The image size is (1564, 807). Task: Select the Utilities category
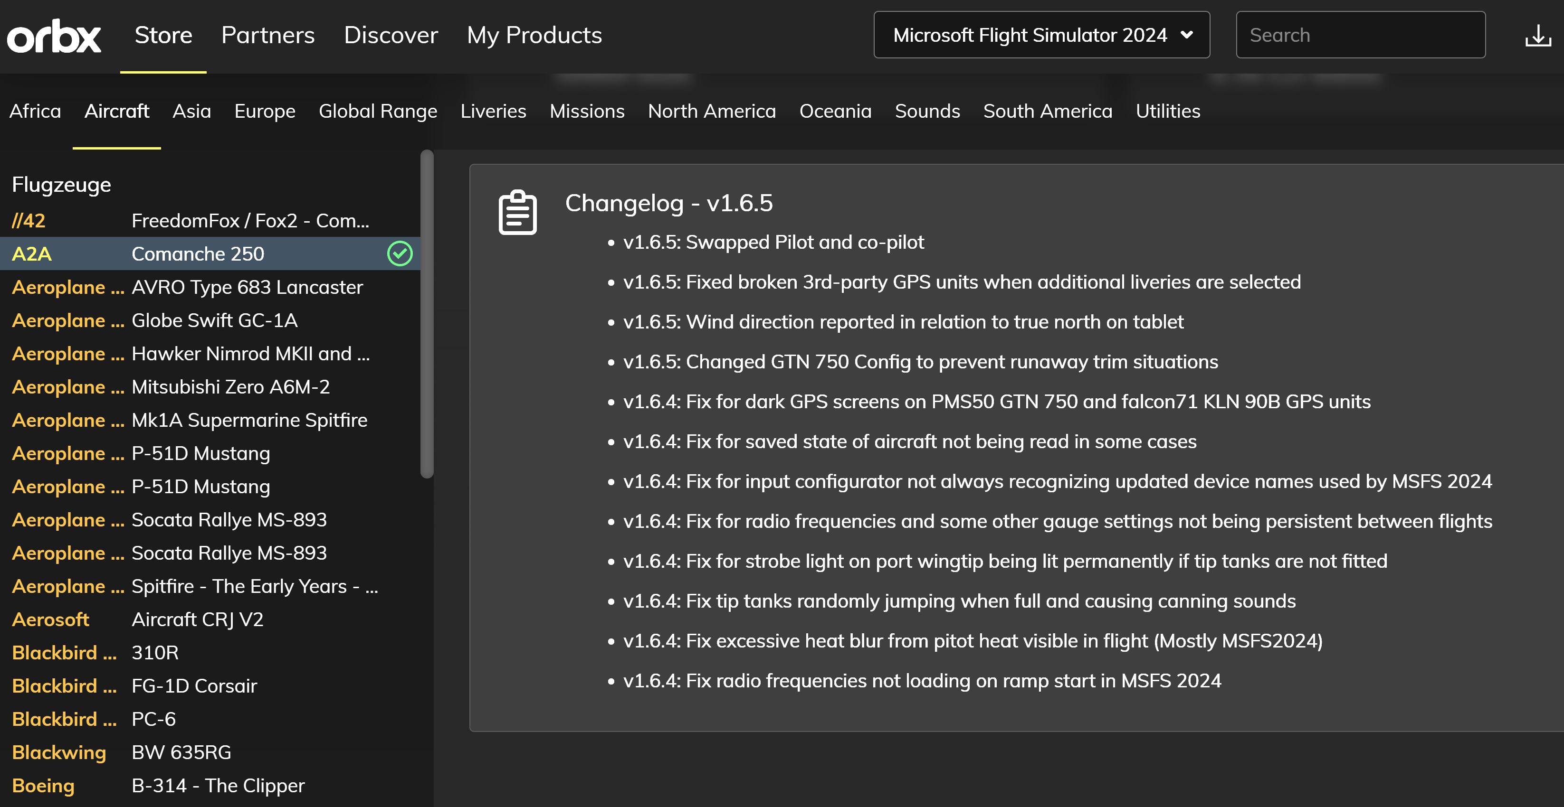pyautogui.click(x=1167, y=111)
